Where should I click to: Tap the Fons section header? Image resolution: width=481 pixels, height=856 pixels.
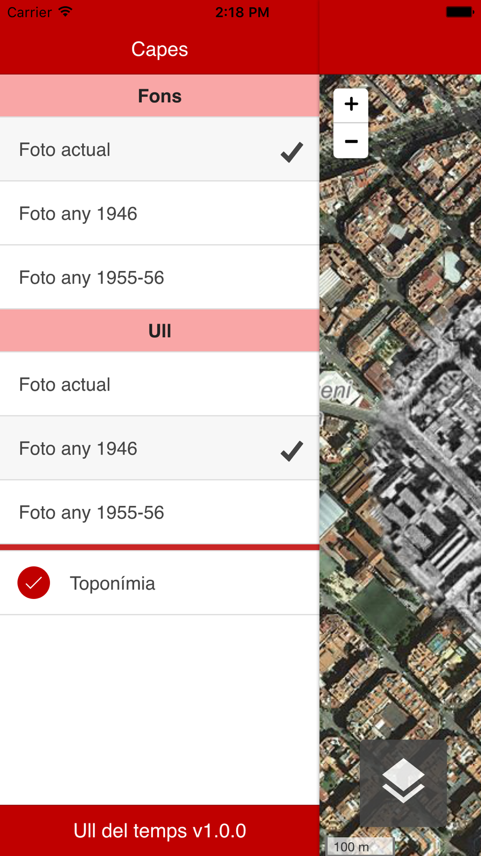click(x=160, y=96)
